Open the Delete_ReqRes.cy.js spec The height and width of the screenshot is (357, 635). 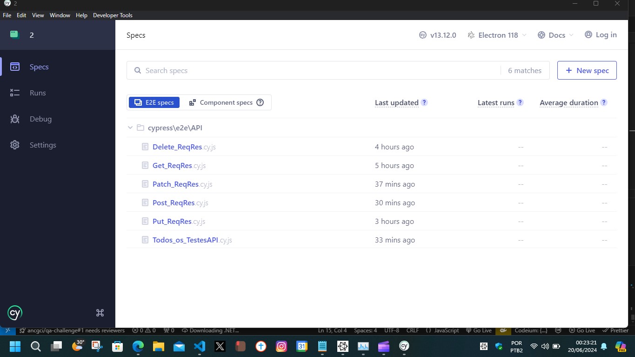pos(184,147)
